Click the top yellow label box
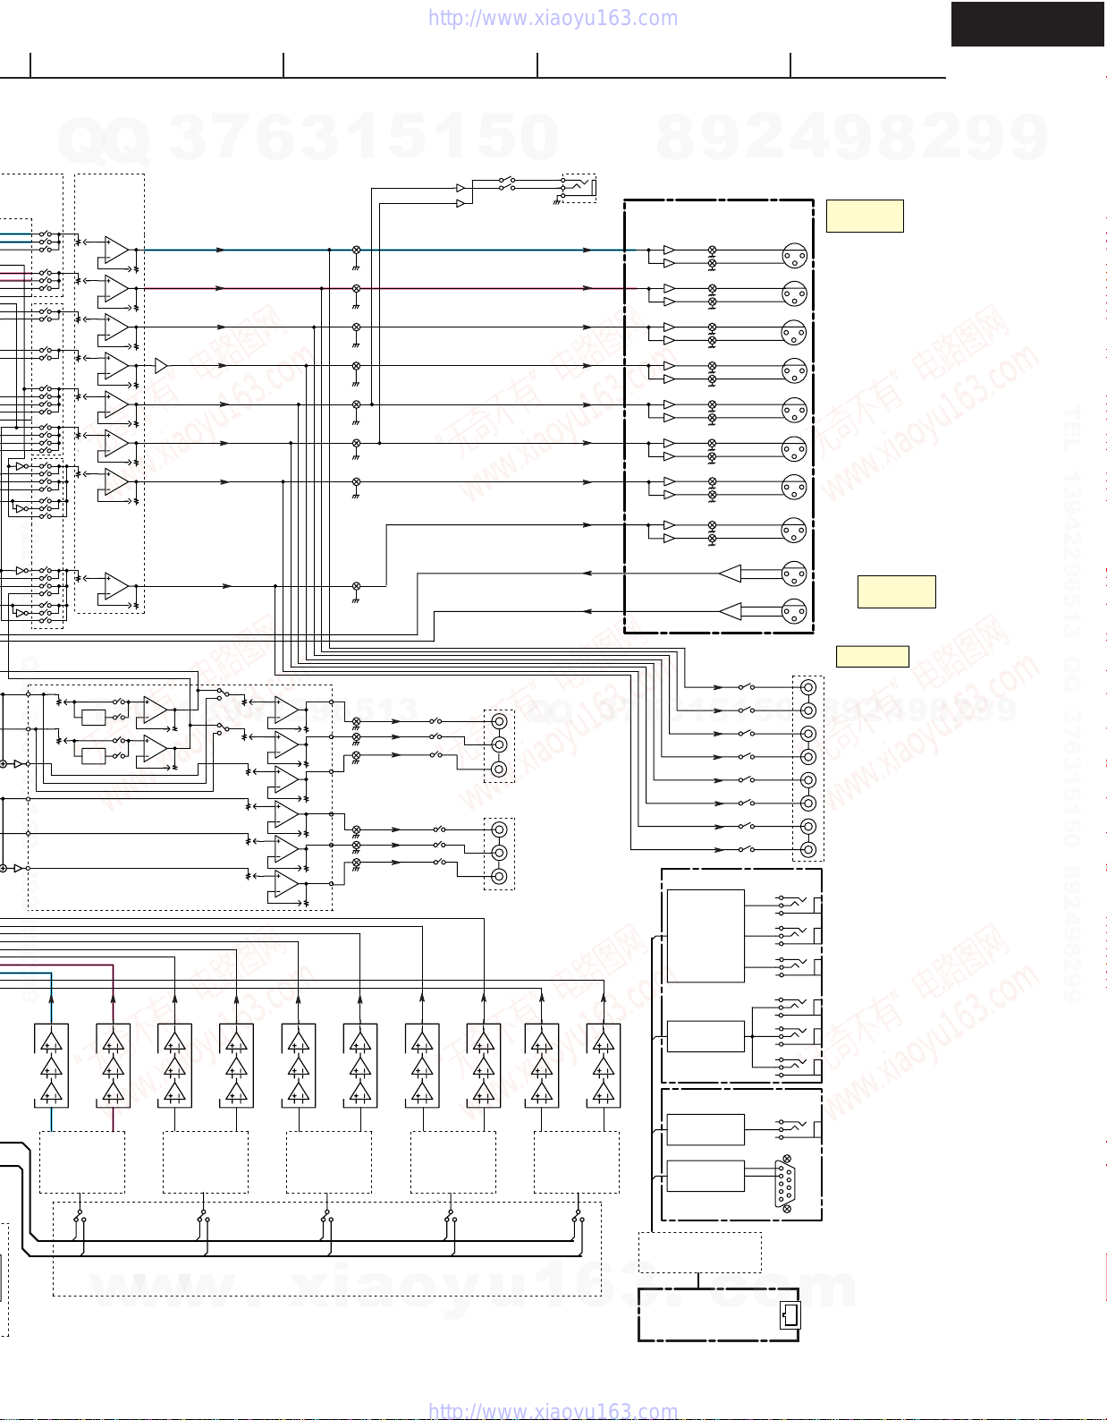Image resolution: width=1107 pixels, height=1420 pixels. [865, 216]
